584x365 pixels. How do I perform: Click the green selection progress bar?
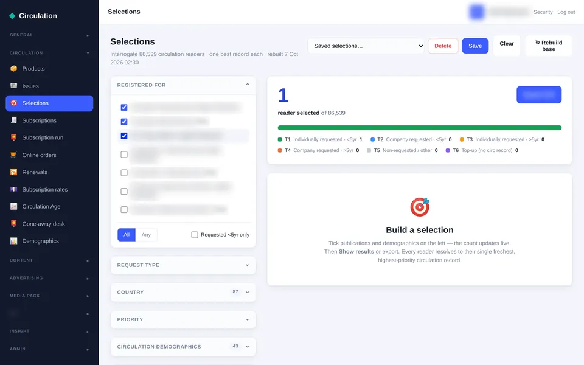click(x=419, y=128)
